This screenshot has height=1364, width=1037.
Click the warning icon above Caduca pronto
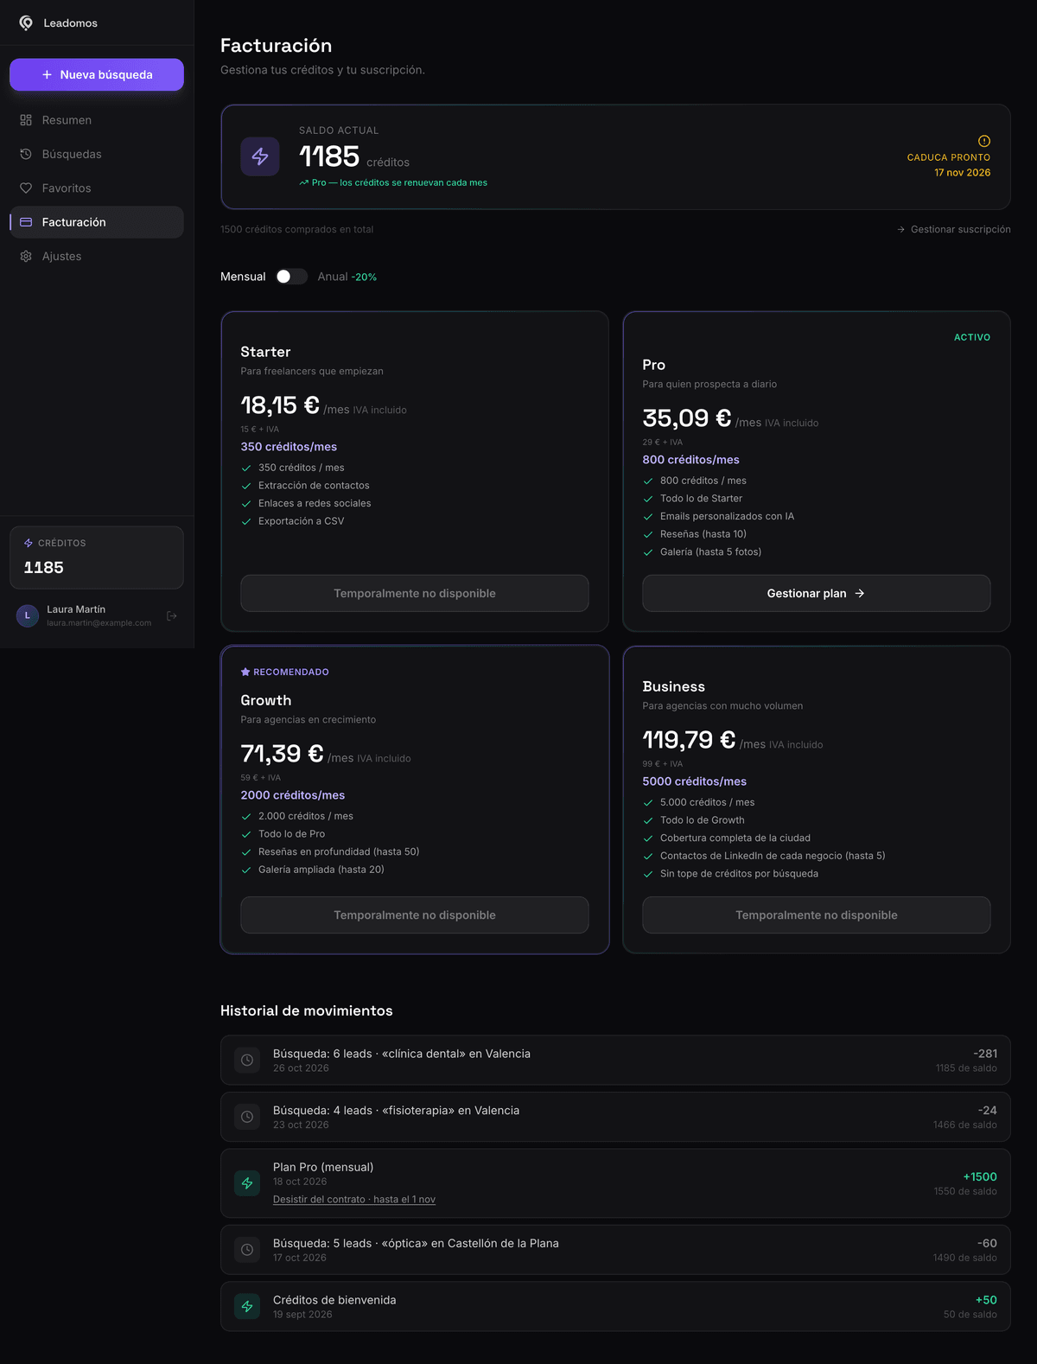click(x=984, y=141)
